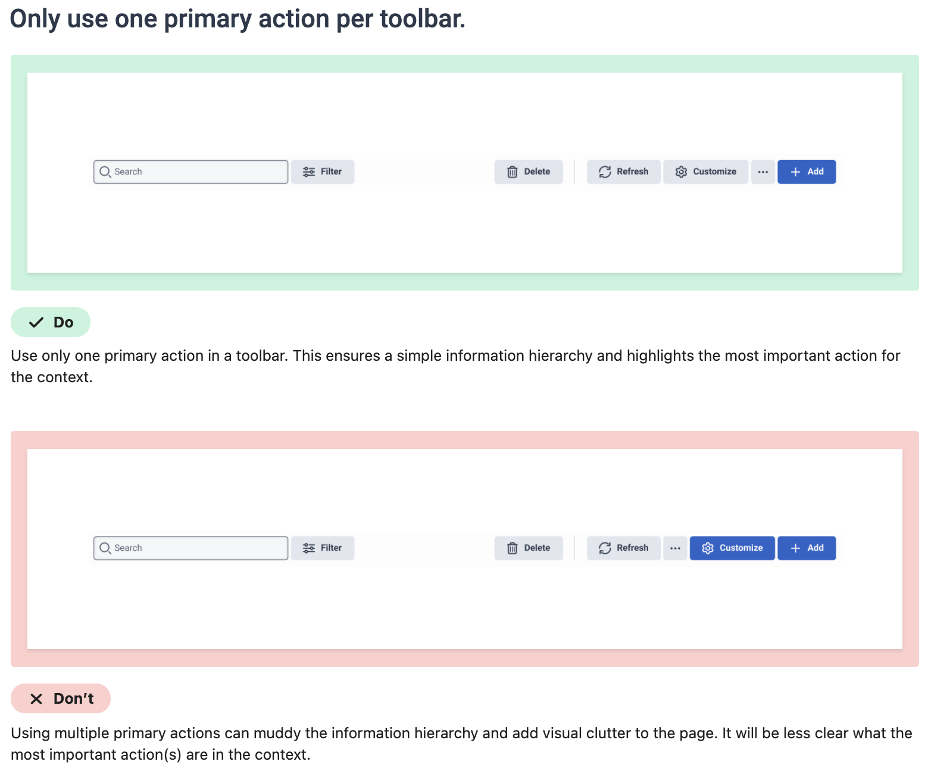
Task: Click the Filter button in the Don't example
Action: pyautogui.click(x=323, y=548)
